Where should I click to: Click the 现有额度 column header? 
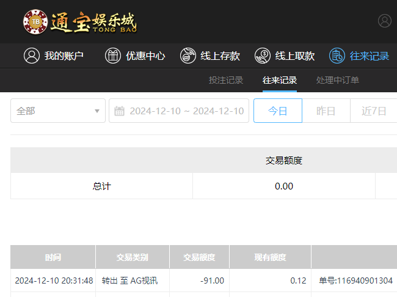point(270,257)
